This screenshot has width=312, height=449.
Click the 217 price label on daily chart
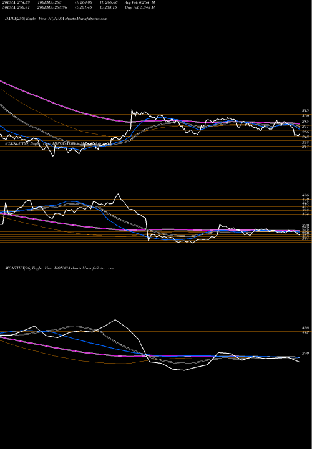tap(305, 147)
